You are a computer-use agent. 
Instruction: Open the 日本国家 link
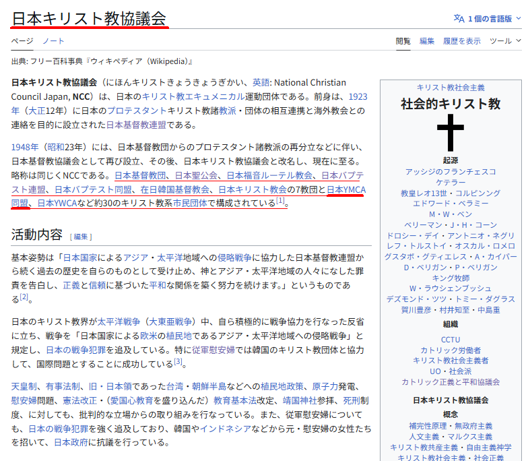click(x=79, y=257)
